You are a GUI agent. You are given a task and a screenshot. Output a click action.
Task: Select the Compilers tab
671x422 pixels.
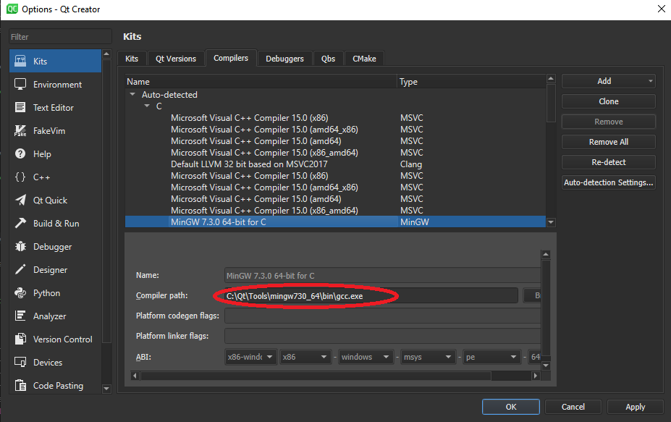(231, 58)
